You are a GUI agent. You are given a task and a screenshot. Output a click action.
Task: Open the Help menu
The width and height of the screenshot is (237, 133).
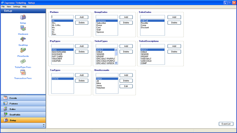coord(24,7)
